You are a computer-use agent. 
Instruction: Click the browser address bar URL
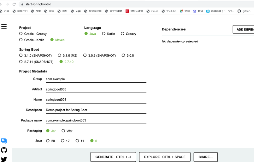38,4
